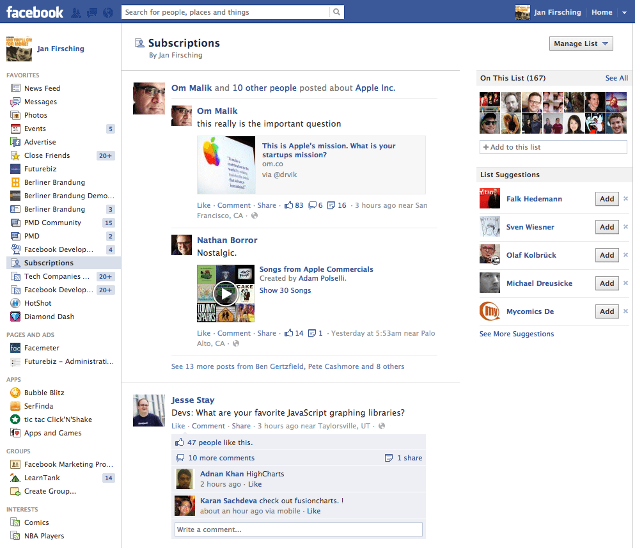This screenshot has width=635, height=548.
Task: Click Write a comment field
Action: coord(299,529)
